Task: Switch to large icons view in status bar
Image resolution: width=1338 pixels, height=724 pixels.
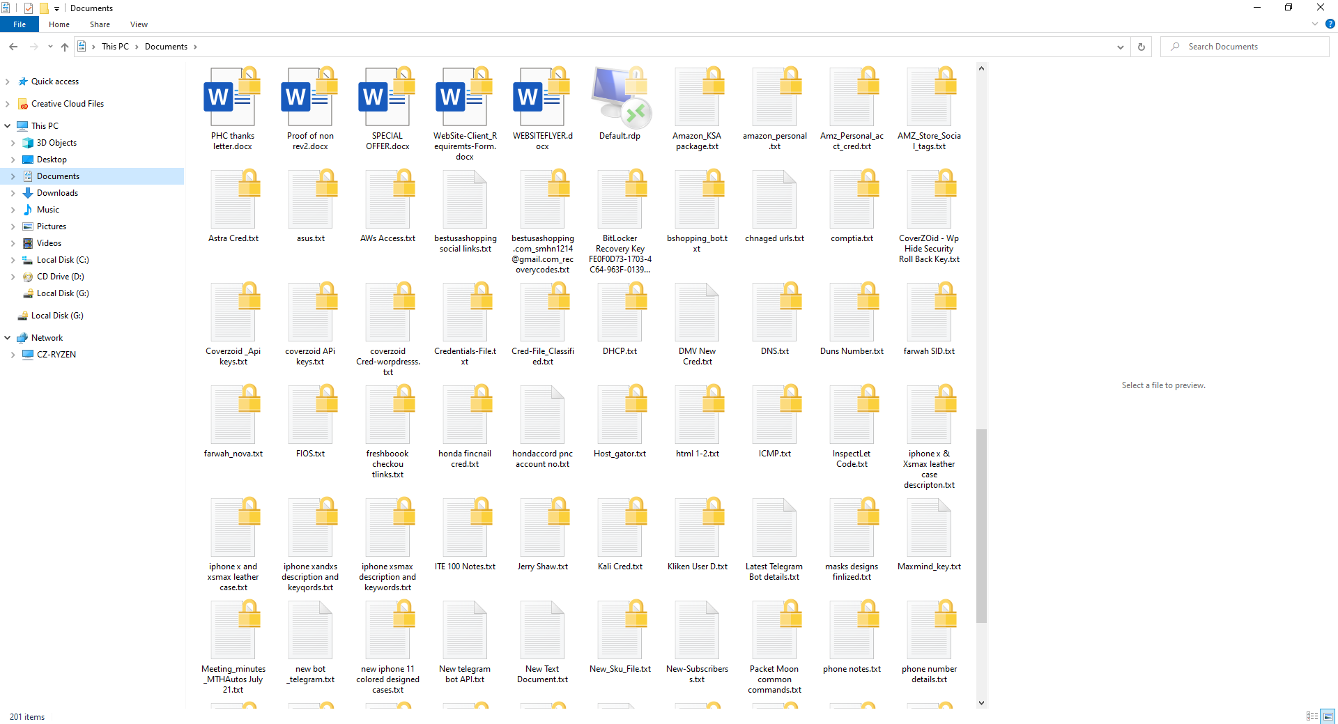Action: point(1328,716)
